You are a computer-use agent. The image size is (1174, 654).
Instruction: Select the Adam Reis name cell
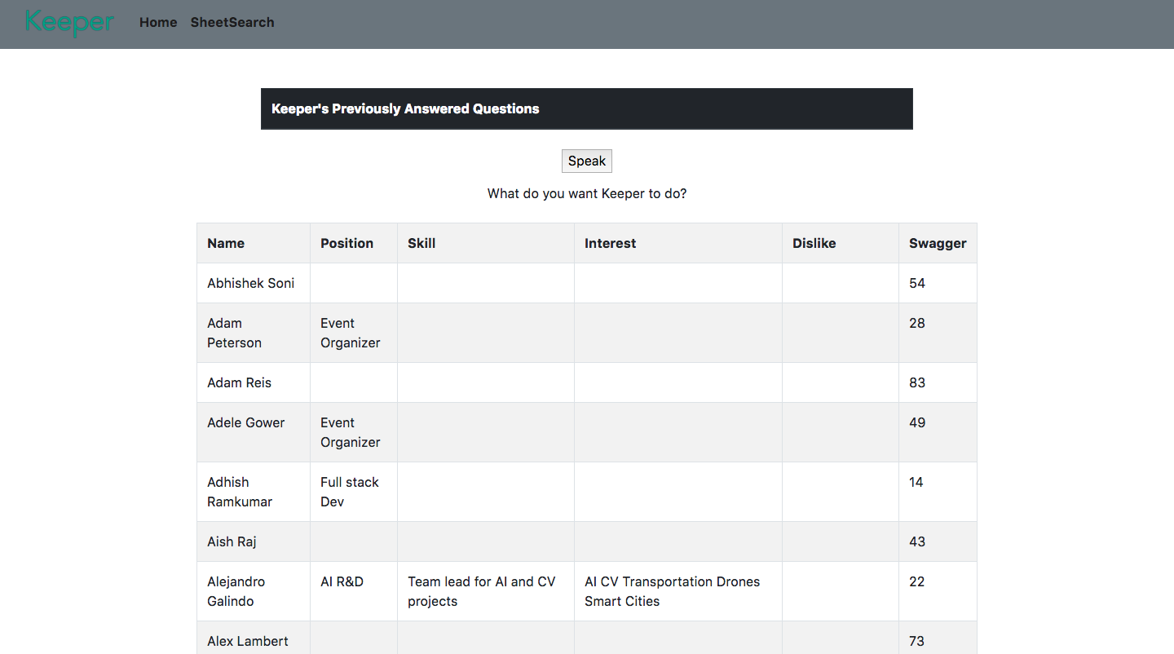point(254,382)
